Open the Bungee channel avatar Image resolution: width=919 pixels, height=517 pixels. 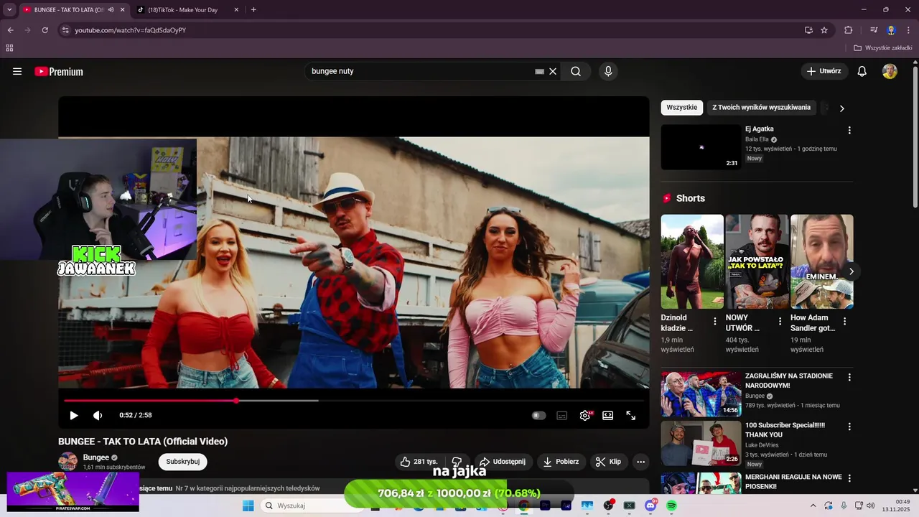click(67, 462)
